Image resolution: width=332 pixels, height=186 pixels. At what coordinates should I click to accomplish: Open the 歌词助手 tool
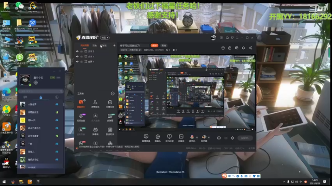click(110, 131)
